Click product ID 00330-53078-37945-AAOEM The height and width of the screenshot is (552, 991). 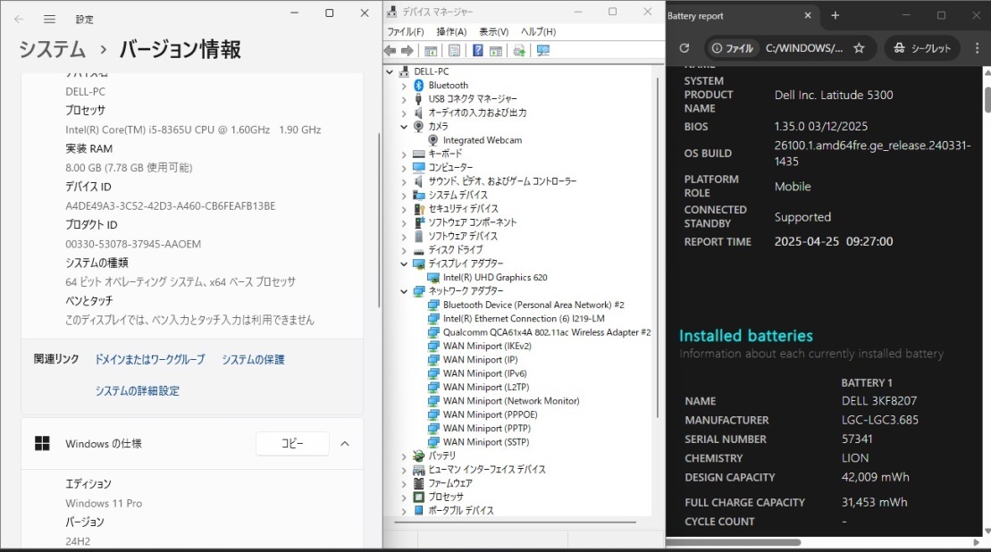pyautogui.click(x=133, y=244)
